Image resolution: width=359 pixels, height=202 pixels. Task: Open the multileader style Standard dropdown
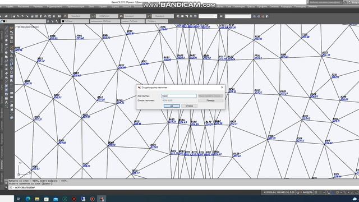point(163,16)
